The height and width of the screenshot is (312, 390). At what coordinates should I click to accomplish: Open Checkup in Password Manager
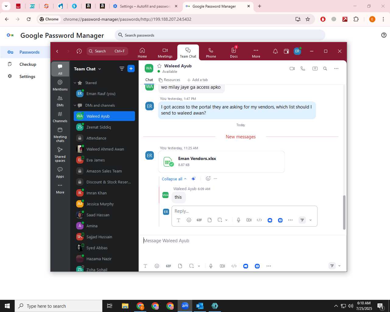(x=28, y=64)
